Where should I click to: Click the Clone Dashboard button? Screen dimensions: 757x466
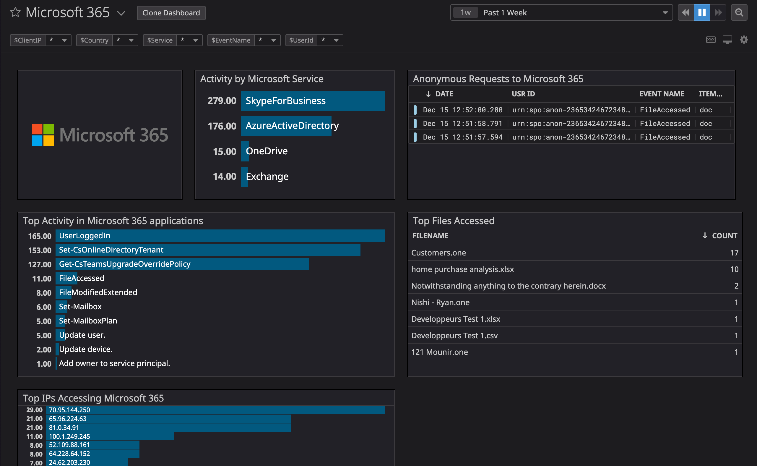(x=171, y=13)
